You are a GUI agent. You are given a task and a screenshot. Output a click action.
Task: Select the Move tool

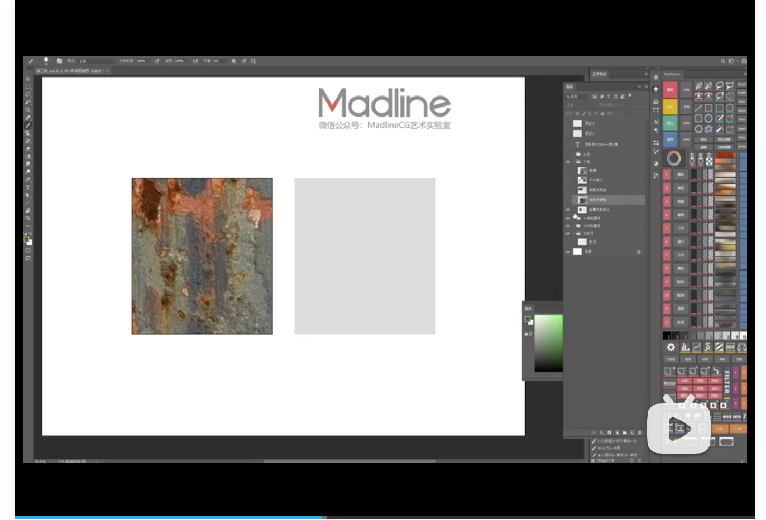coord(28,79)
